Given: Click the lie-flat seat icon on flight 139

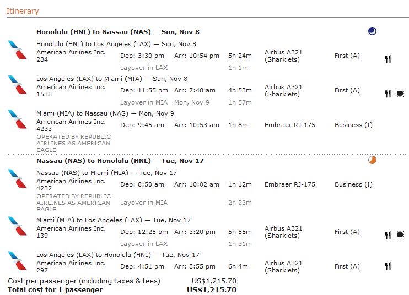Looking at the screenshot, I should tap(400, 235).
